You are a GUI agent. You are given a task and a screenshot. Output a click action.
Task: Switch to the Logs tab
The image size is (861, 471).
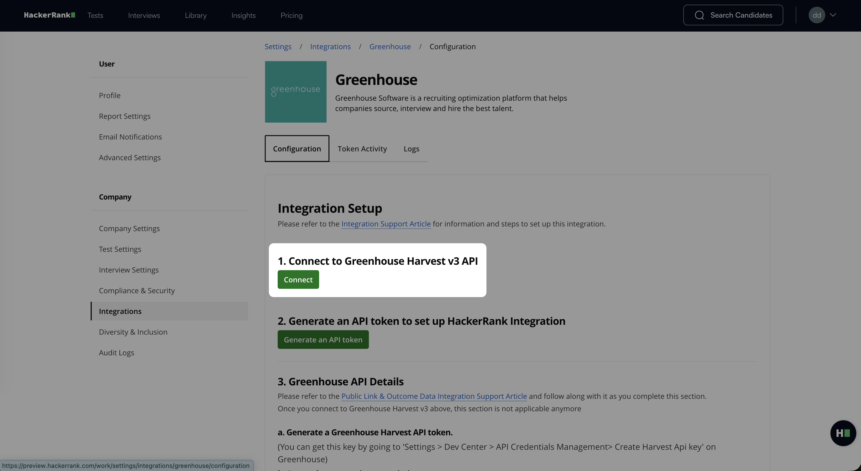(411, 149)
